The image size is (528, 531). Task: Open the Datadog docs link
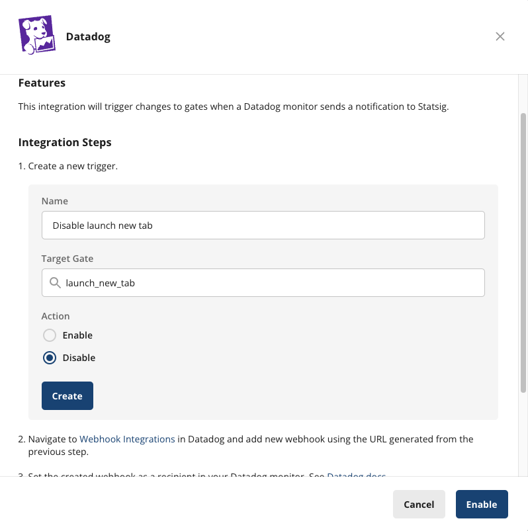point(356,476)
